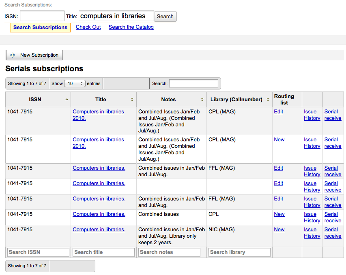Image resolution: width=346 pixels, height=275 pixels.
Task: Open Serial receive for first FFL (MAG) row
Action: 333,171
